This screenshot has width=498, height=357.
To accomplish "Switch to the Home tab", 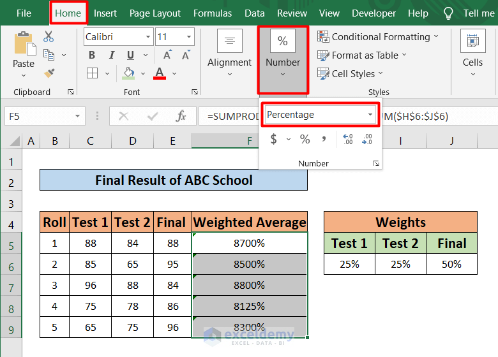I will [x=68, y=13].
